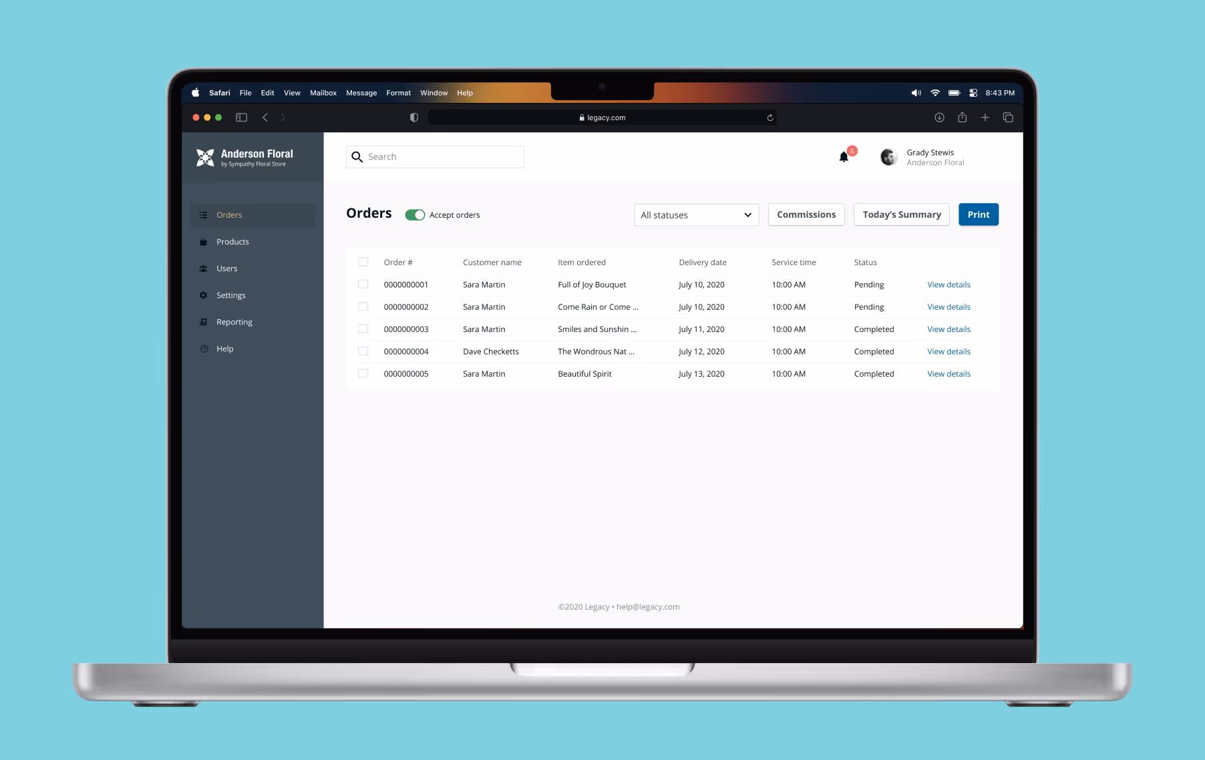Image resolution: width=1205 pixels, height=760 pixels.
Task: Open the Users management section
Action: point(226,268)
